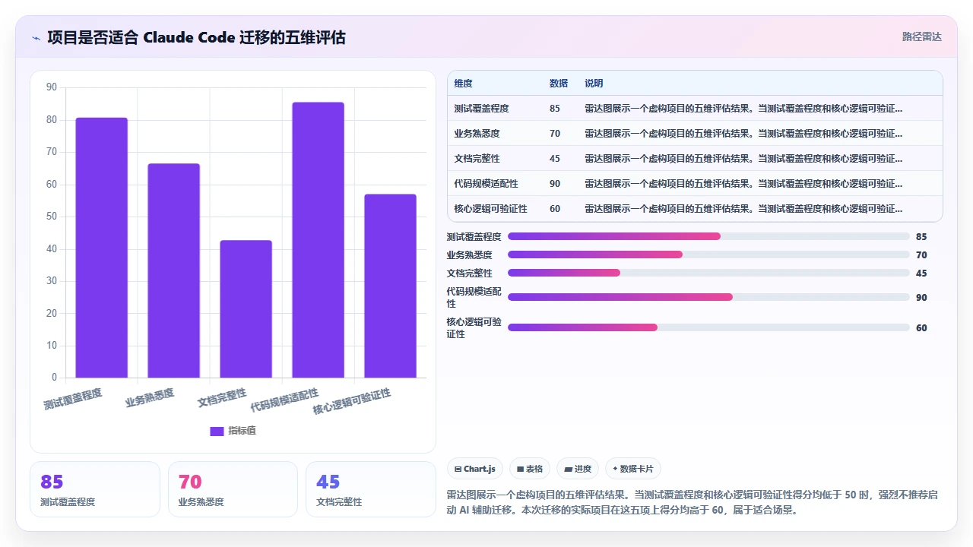Click the 测试覆盖程度 progress bar label
Screen dimensions: 973x547
(474, 237)
